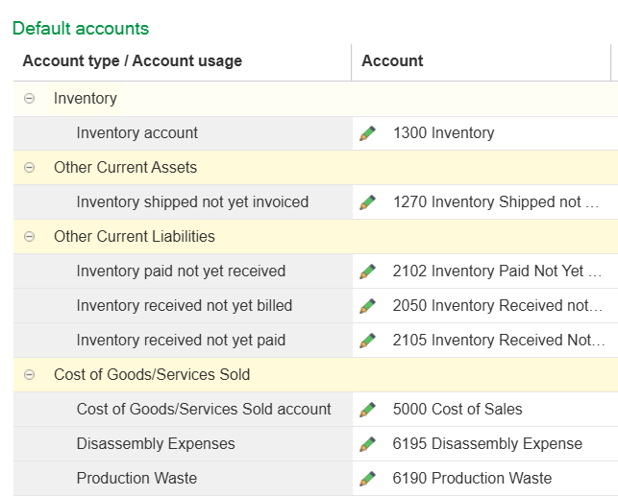This screenshot has height=496, width=618.
Task: Click the pencil icon beside 1300 Inventory
Action: (x=367, y=133)
